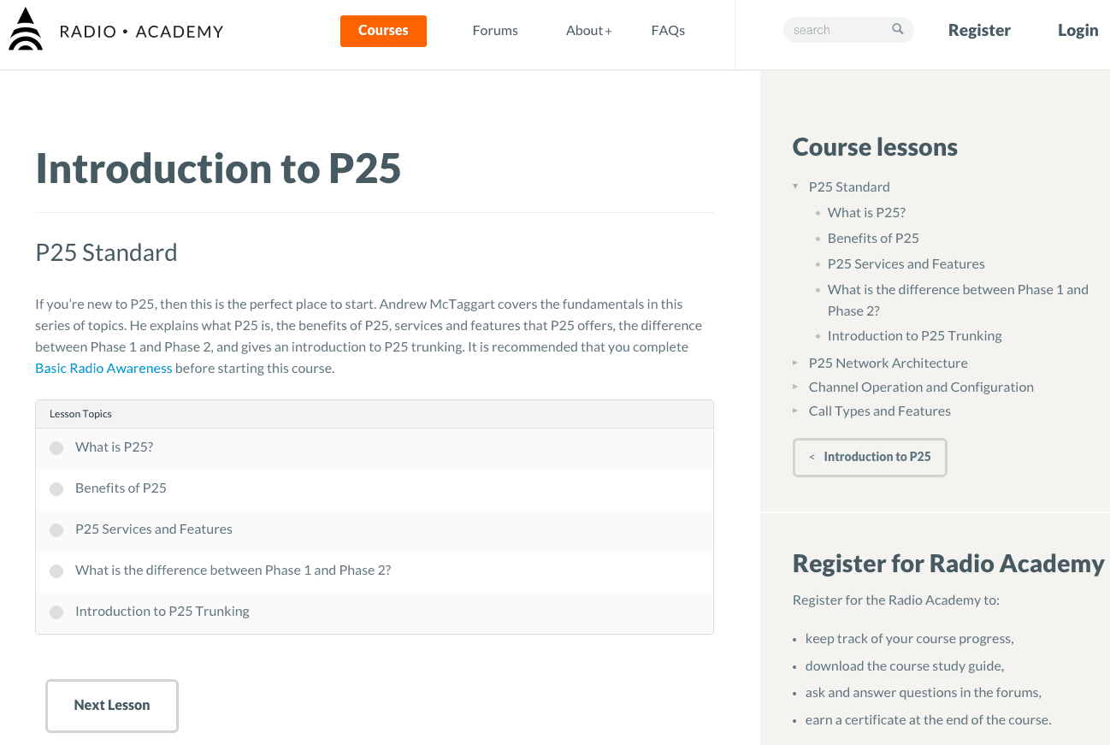This screenshot has height=745, width=1110.
Task: Click inside the search input field
Action: (834, 29)
